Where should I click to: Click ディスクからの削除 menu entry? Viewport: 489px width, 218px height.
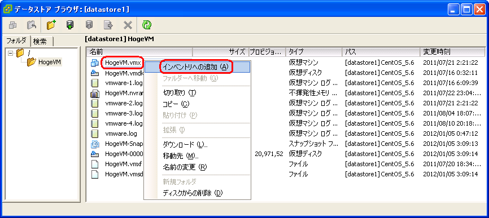pos(193,193)
